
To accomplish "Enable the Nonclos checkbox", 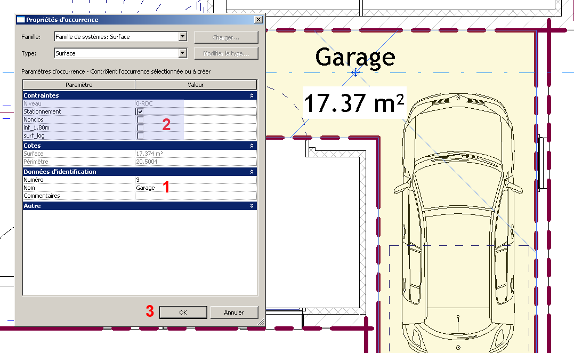I will (x=140, y=119).
